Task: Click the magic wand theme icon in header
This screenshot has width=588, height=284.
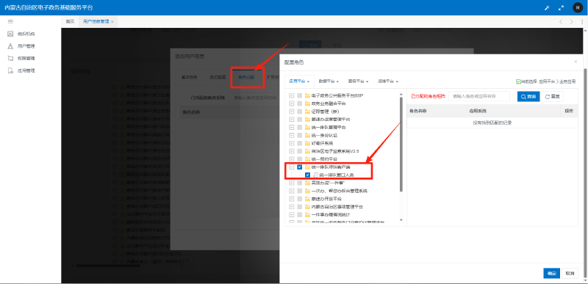Action: (x=547, y=8)
